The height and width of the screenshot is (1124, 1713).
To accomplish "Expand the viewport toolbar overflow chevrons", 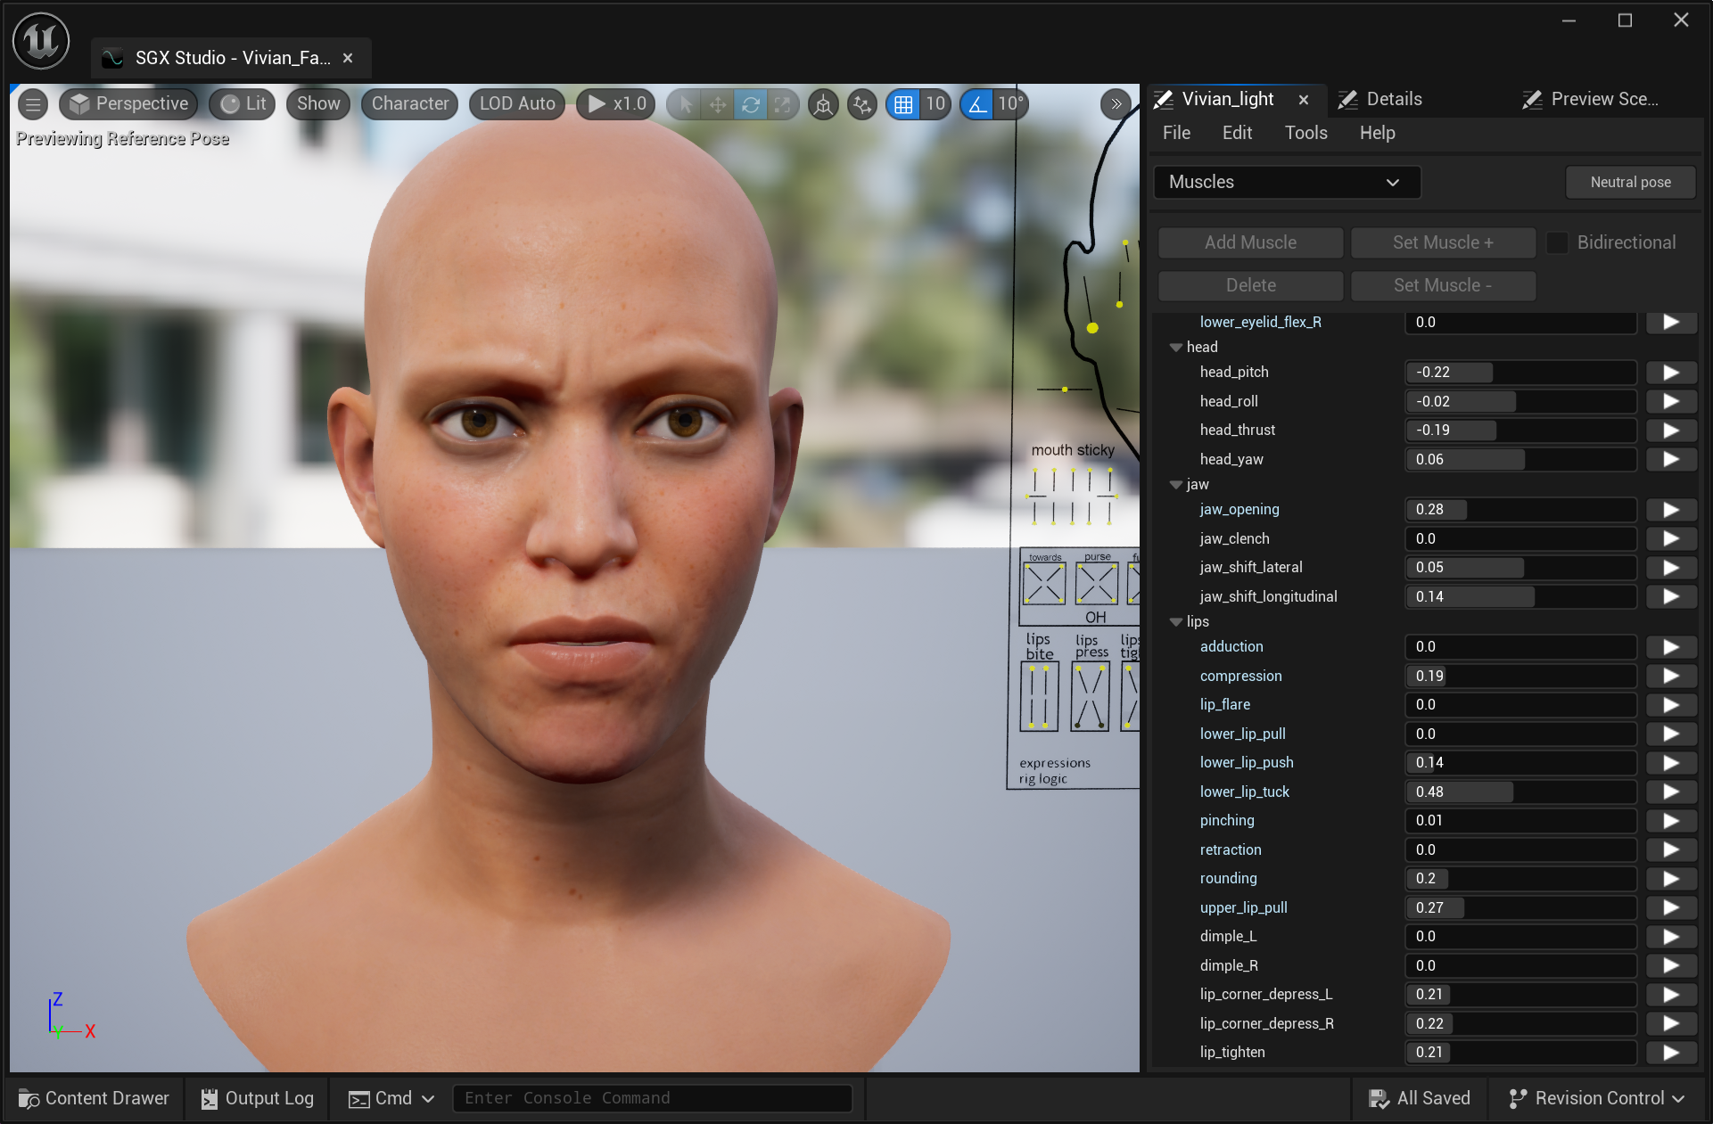I will click(1116, 104).
